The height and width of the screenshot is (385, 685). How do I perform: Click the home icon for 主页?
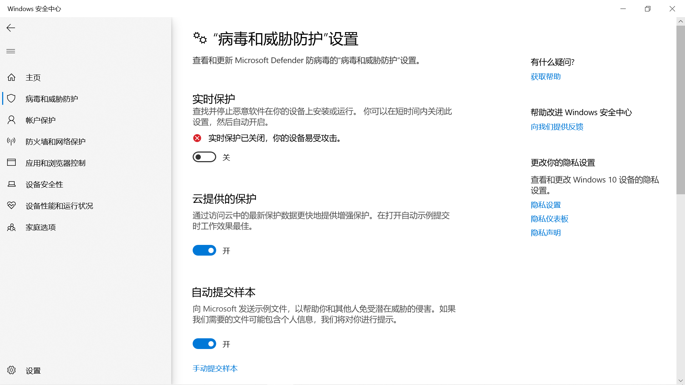point(11,77)
